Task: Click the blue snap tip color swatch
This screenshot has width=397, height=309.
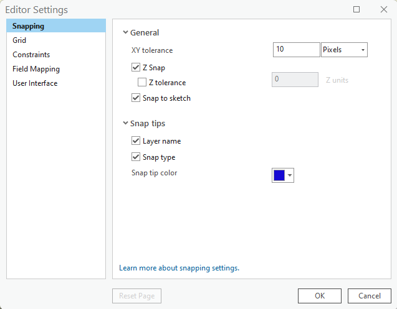Action: point(279,175)
